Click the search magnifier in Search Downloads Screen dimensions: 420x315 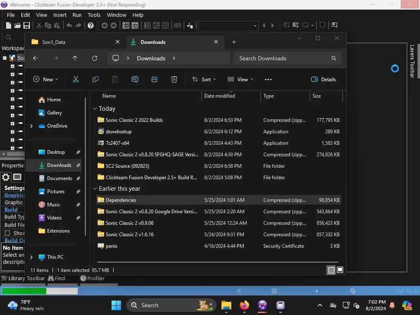click(x=334, y=58)
